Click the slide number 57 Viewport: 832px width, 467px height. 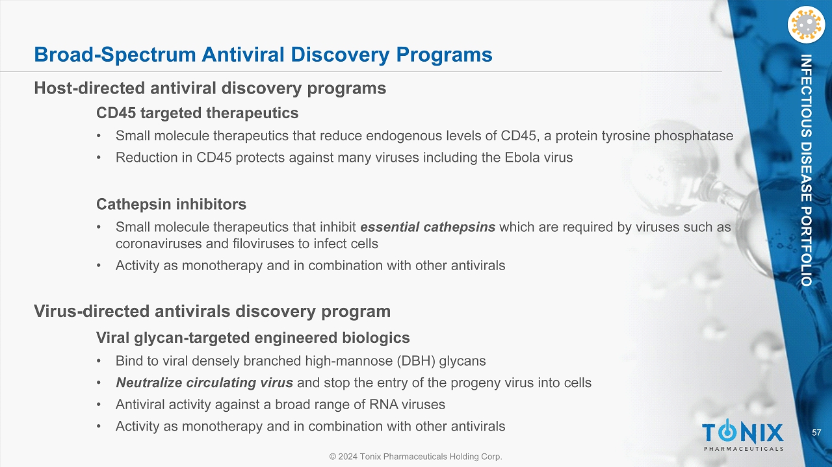coord(817,433)
